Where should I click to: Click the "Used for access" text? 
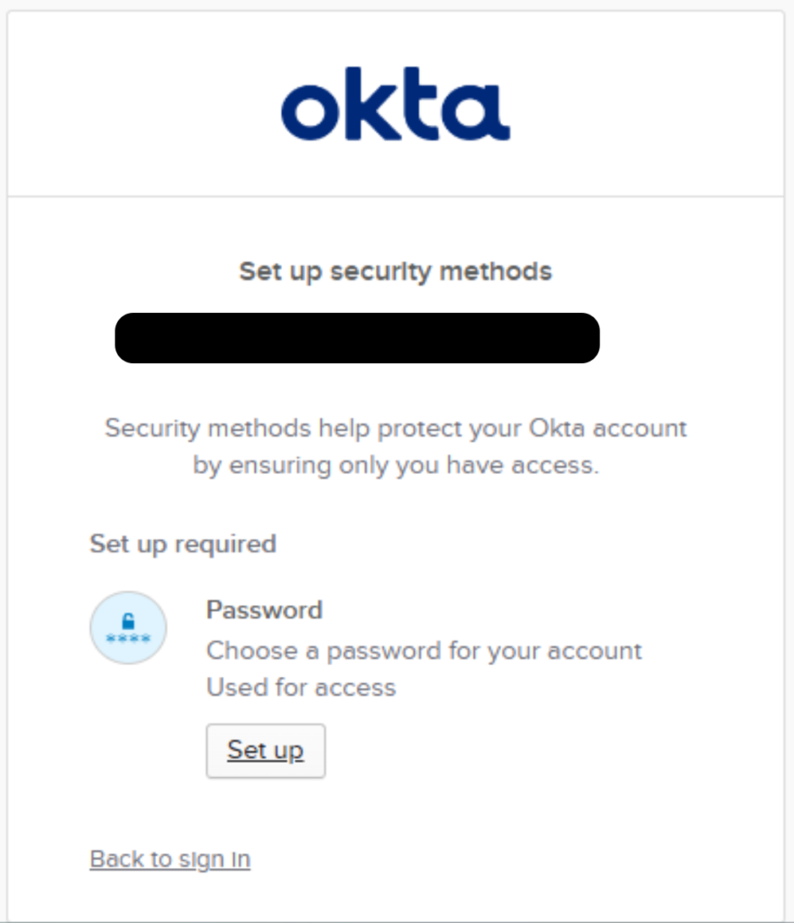pos(301,688)
